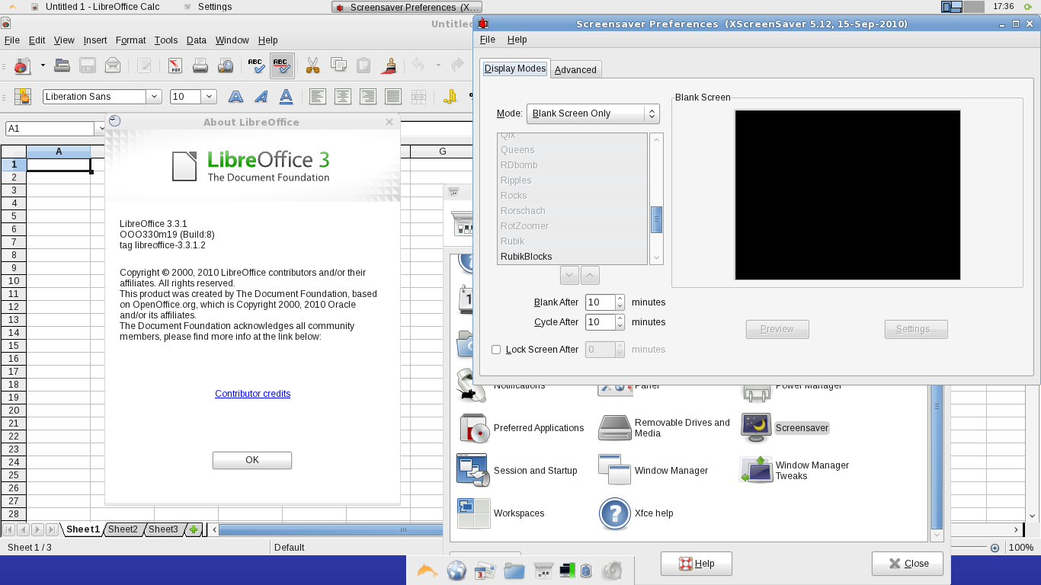Apply bold formatting in Calc
Image resolution: width=1041 pixels, height=585 pixels.
click(x=236, y=97)
